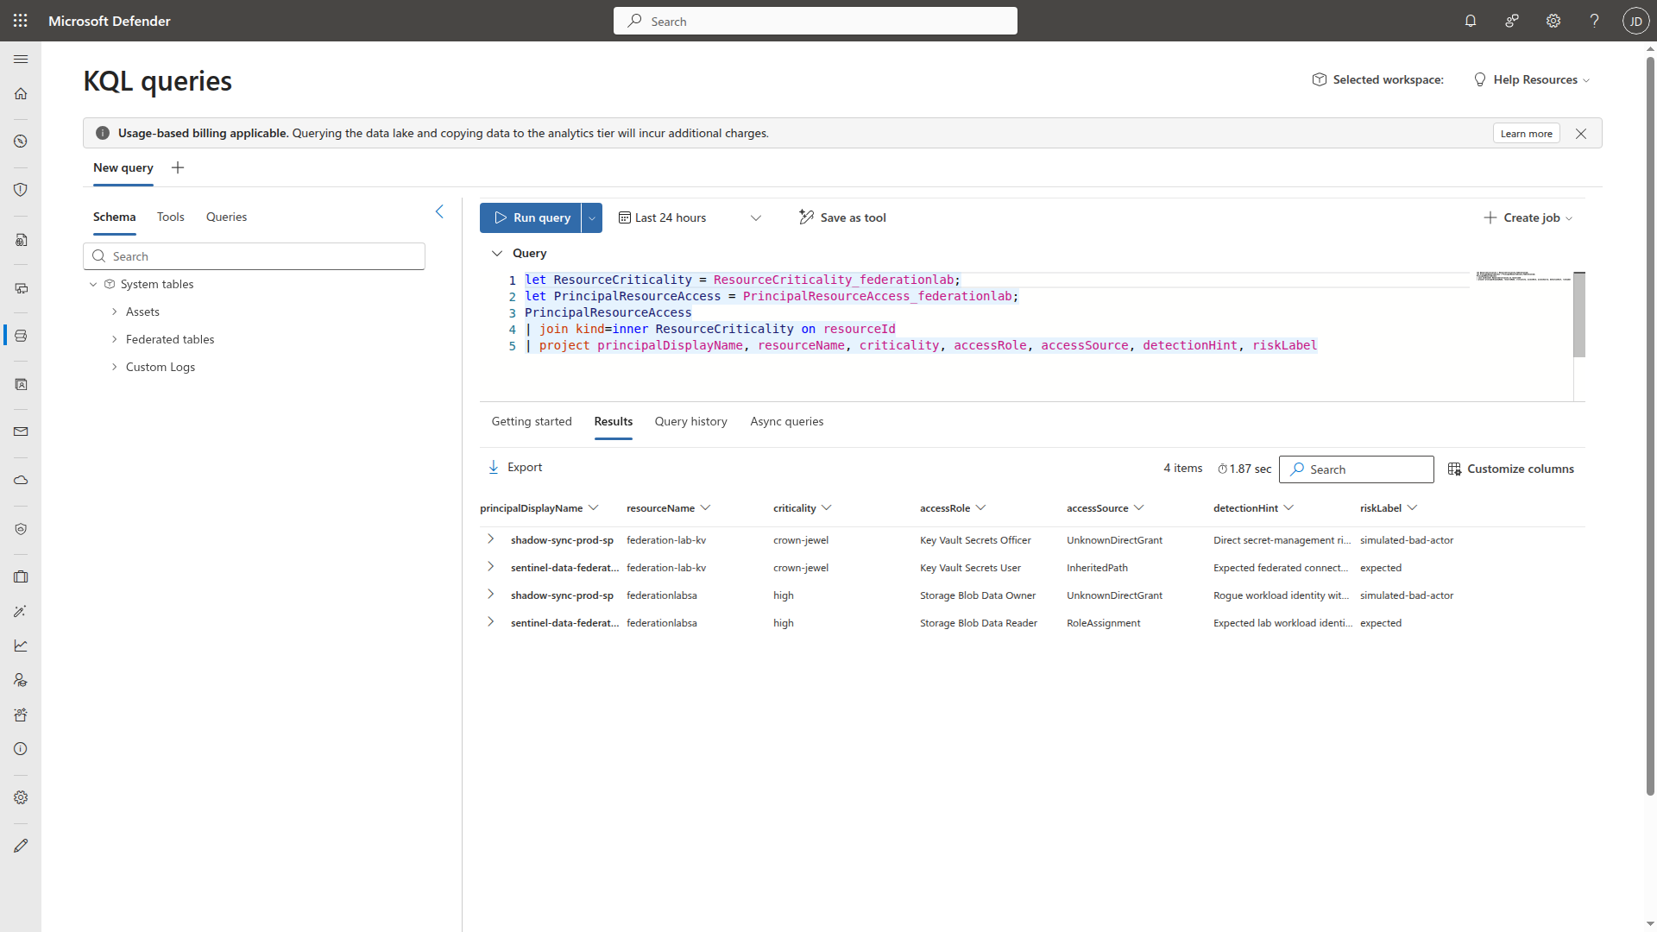Collapse the hamburger navigation menu
This screenshot has width=1657, height=932.
21,59
